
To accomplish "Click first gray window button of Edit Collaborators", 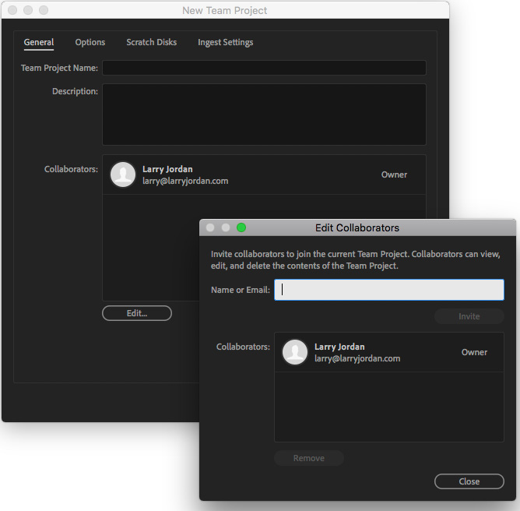I will coord(210,227).
